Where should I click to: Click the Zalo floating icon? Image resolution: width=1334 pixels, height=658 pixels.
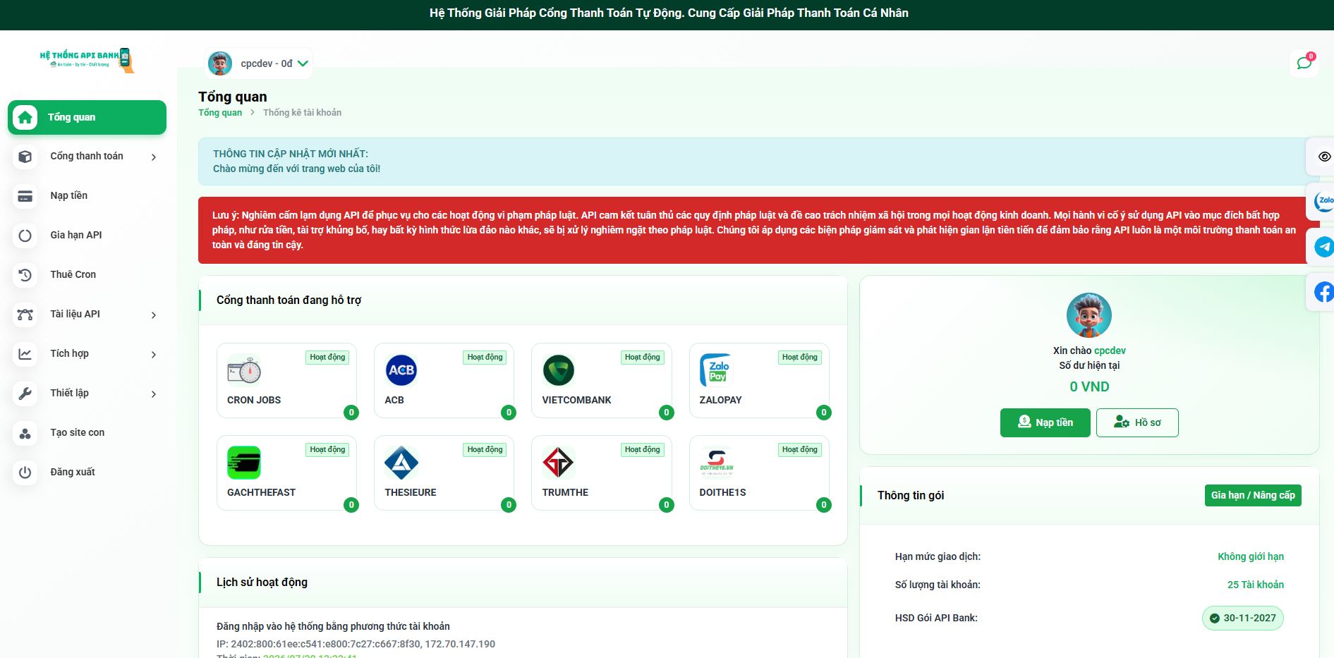click(x=1323, y=202)
